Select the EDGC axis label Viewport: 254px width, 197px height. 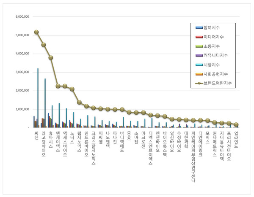[x=129, y=136]
